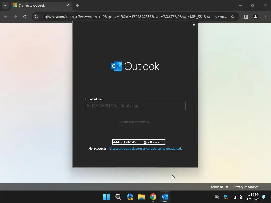The height and width of the screenshot is (203, 271).
Task: Close the Outlook sign-in dialog
Action: tap(194, 25)
